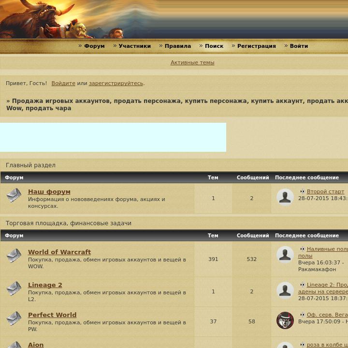Image resolution: width=348 pixels, height=348 pixels.
Task: Open last post Оф. серв. Вега
Action: (x=327, y=315)
